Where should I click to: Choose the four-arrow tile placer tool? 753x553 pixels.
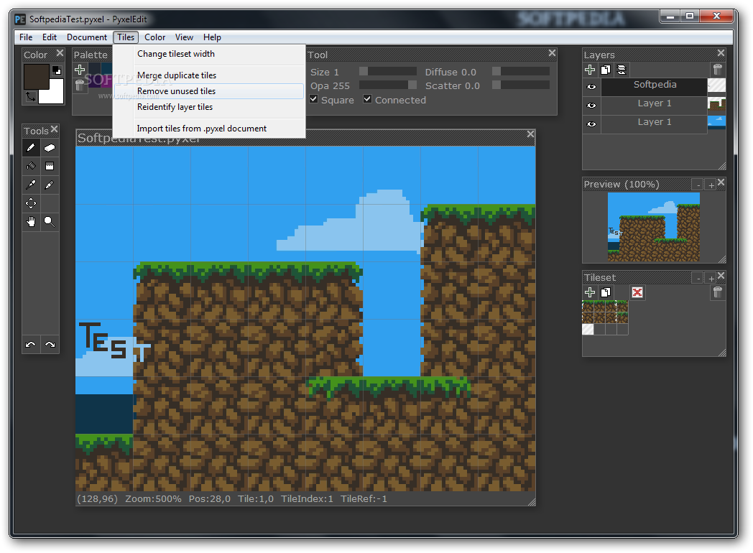31,203
